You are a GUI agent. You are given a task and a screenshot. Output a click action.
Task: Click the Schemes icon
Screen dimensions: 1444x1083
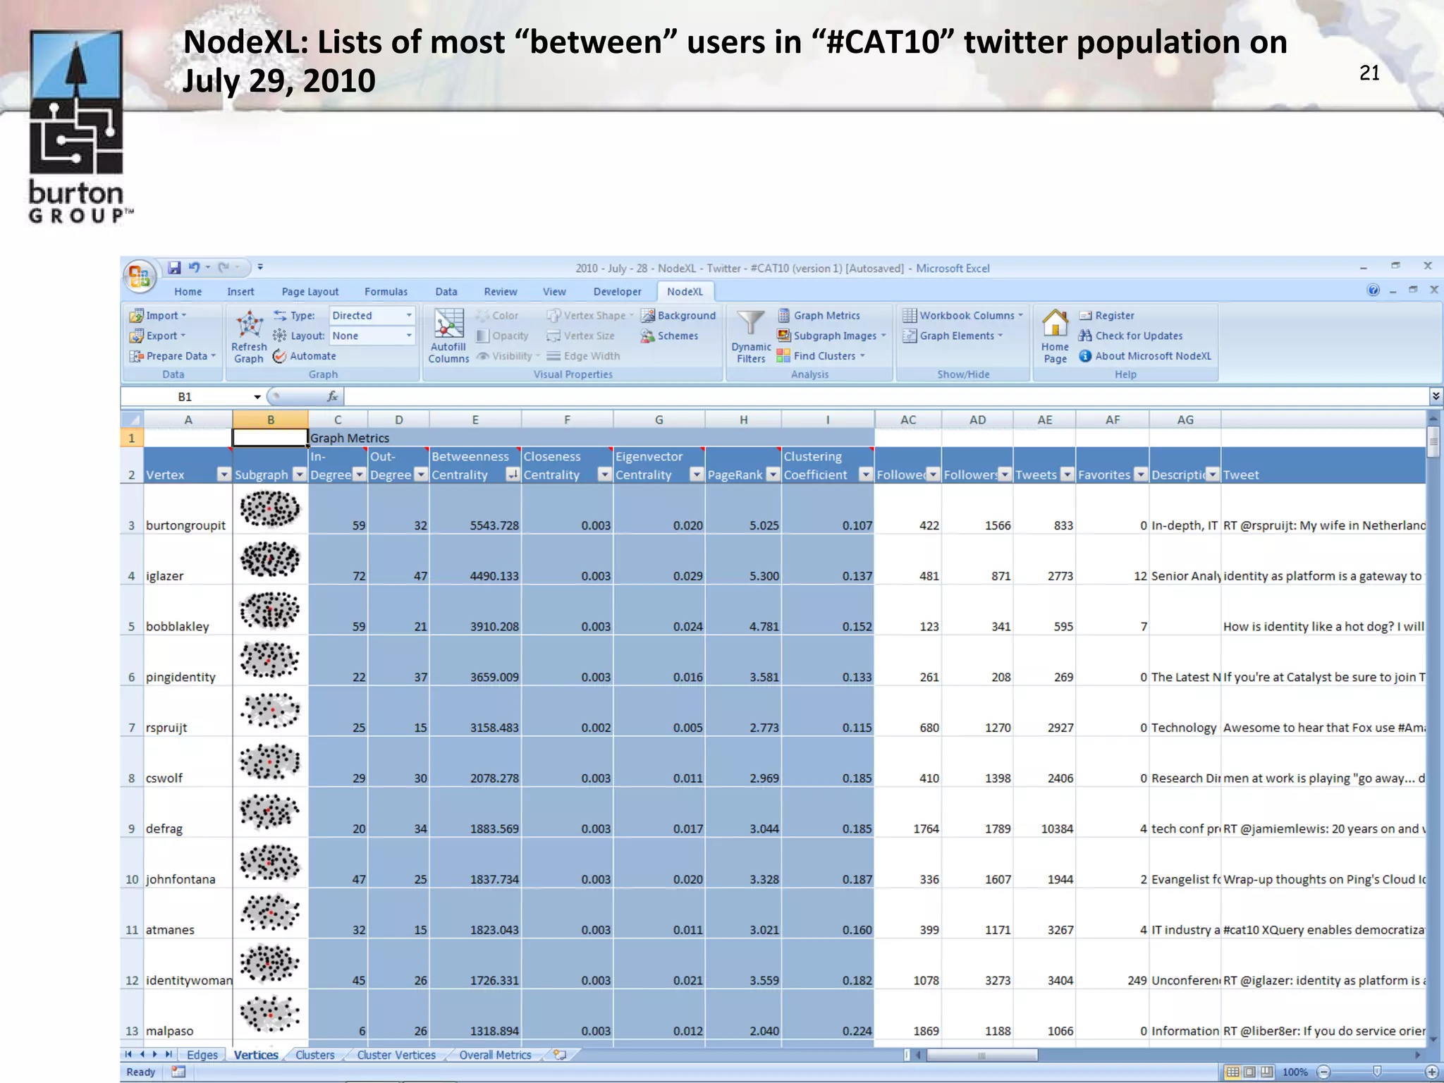647,336
